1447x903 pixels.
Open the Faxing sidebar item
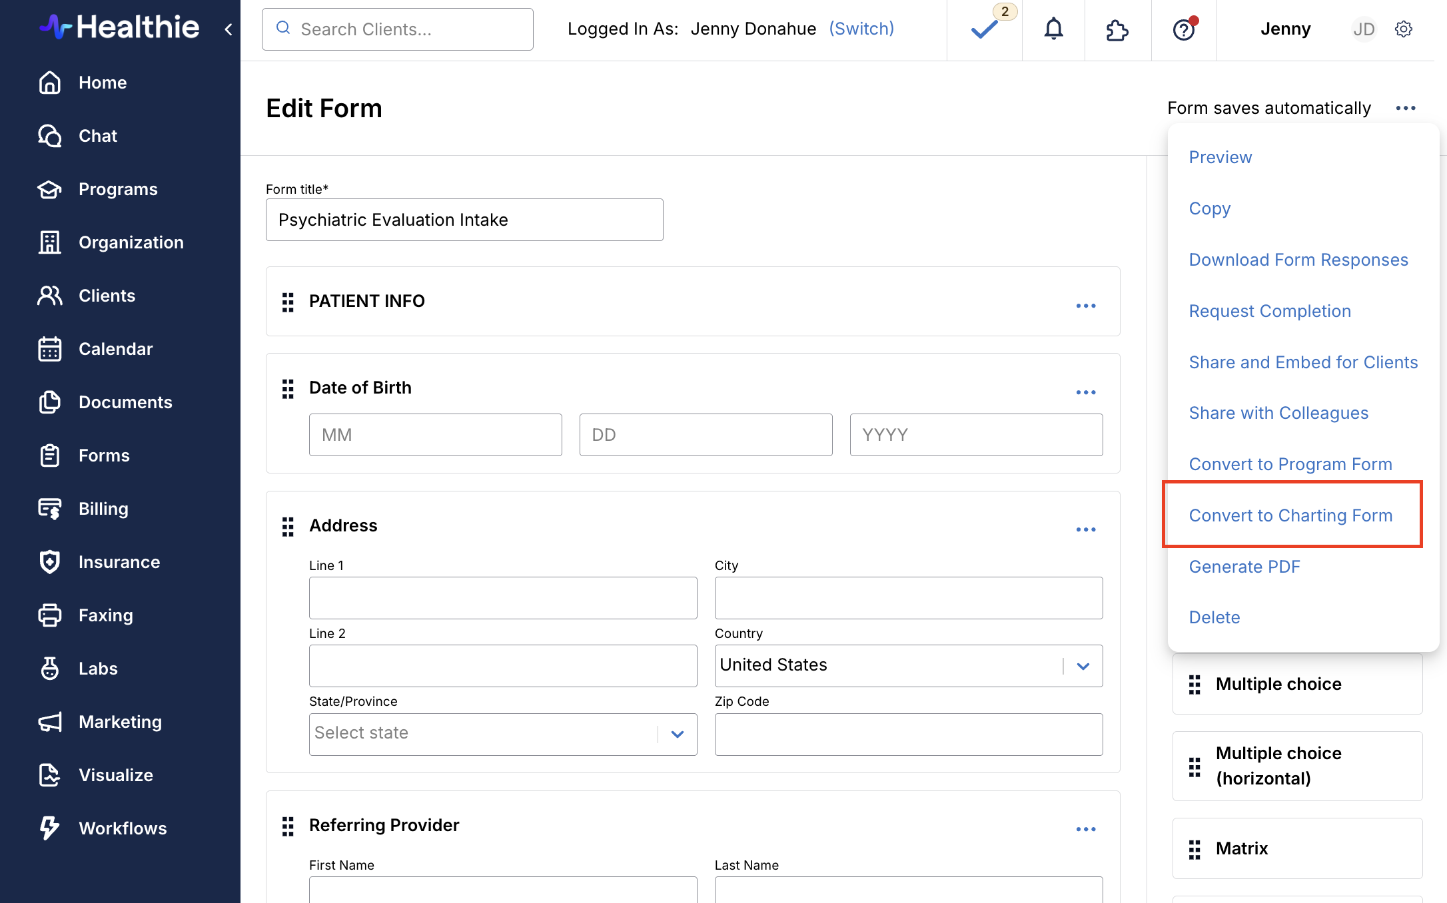105,615
